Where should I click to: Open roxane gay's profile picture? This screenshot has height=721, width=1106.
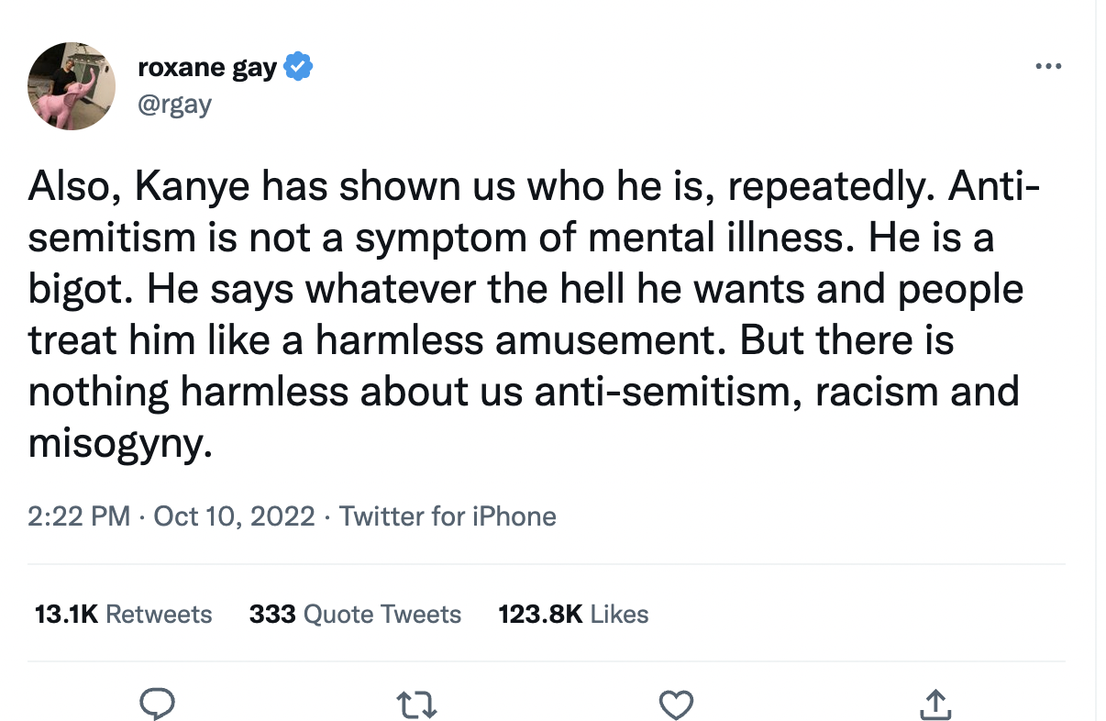click(x=71, y=85)
